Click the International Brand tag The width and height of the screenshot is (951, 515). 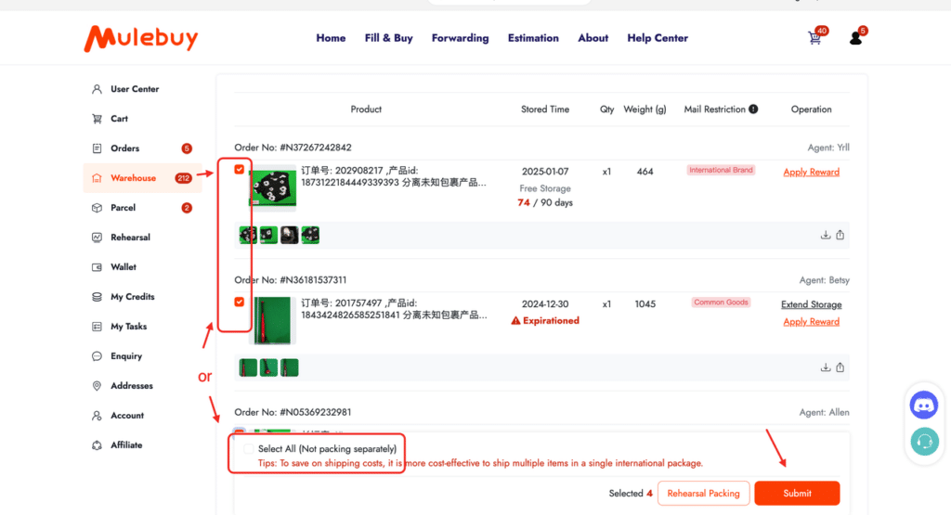coord(721,170)
